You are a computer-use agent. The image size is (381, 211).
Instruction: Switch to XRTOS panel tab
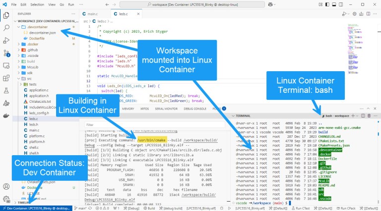pos(144,109)
